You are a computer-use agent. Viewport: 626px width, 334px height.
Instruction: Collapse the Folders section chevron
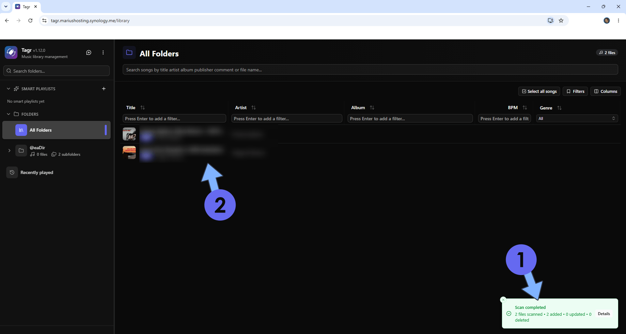(x=8, y=114)
